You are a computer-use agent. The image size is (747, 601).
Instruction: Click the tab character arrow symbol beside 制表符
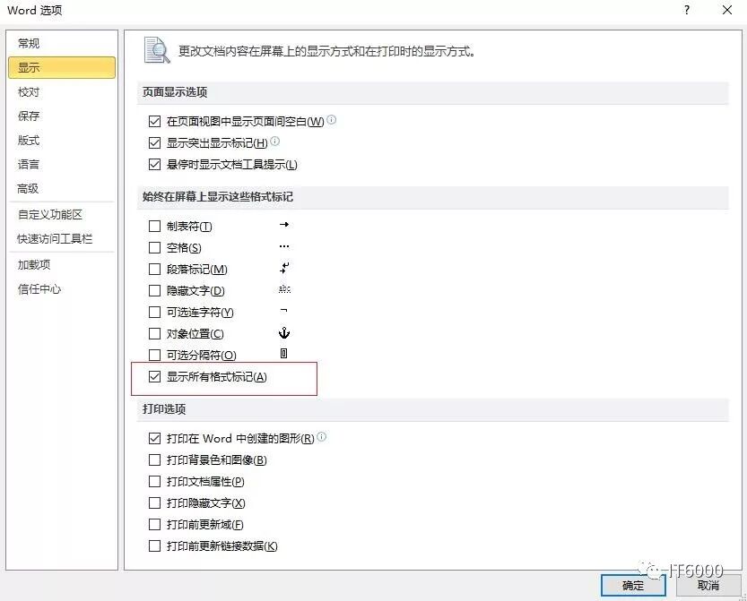[284, 226]
